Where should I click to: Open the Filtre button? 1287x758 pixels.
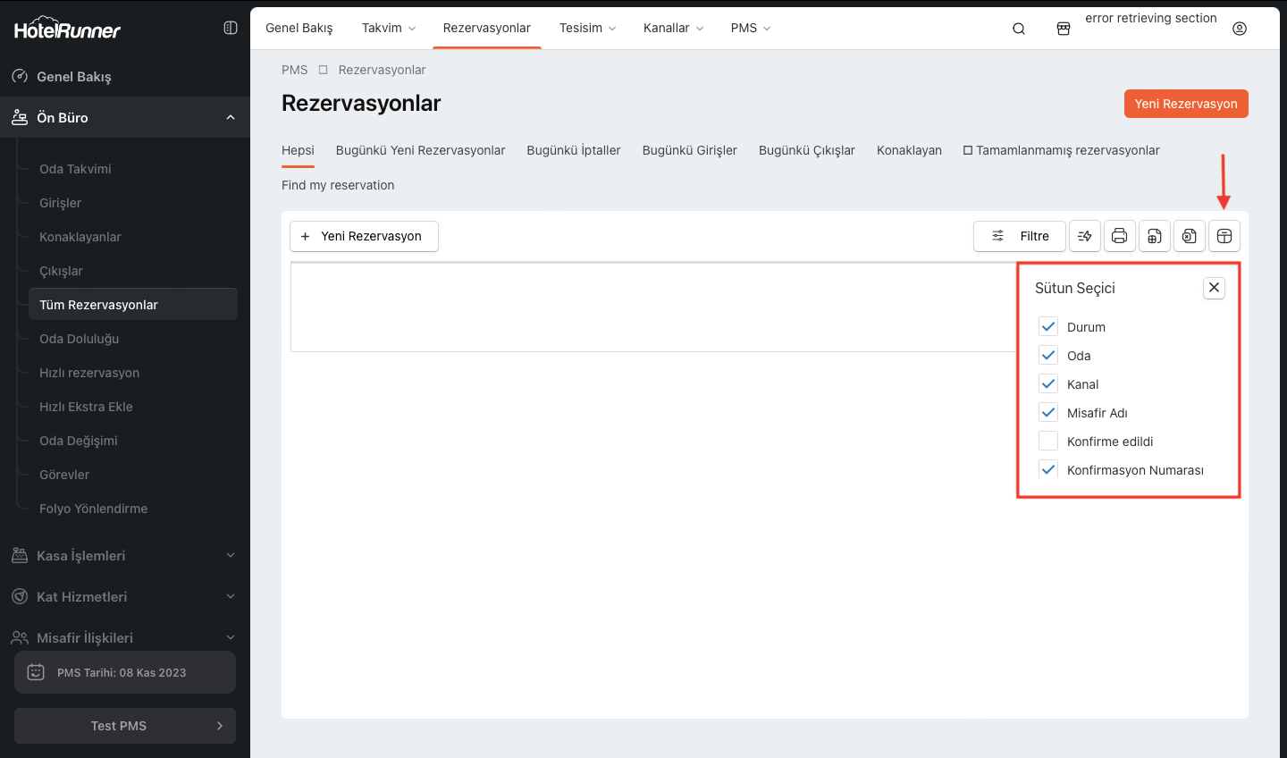(x=1019, y=236)
